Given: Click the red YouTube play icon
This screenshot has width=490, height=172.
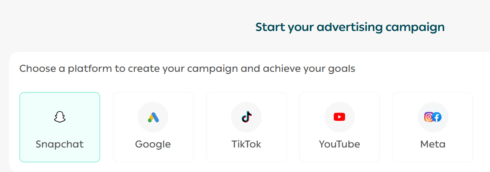Looking at the screenshot, I should point(339,117).
